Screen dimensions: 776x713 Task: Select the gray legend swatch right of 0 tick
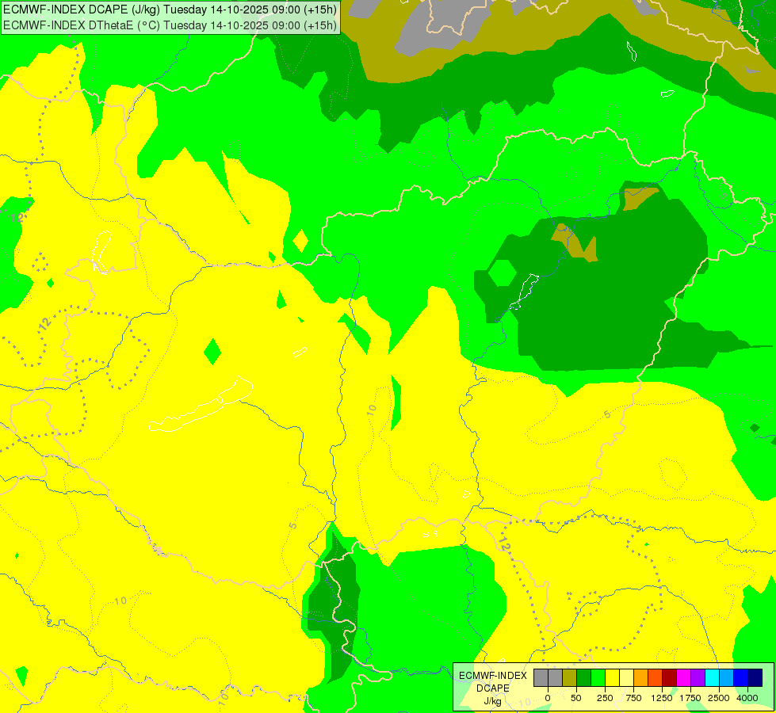tap(555, 677)
